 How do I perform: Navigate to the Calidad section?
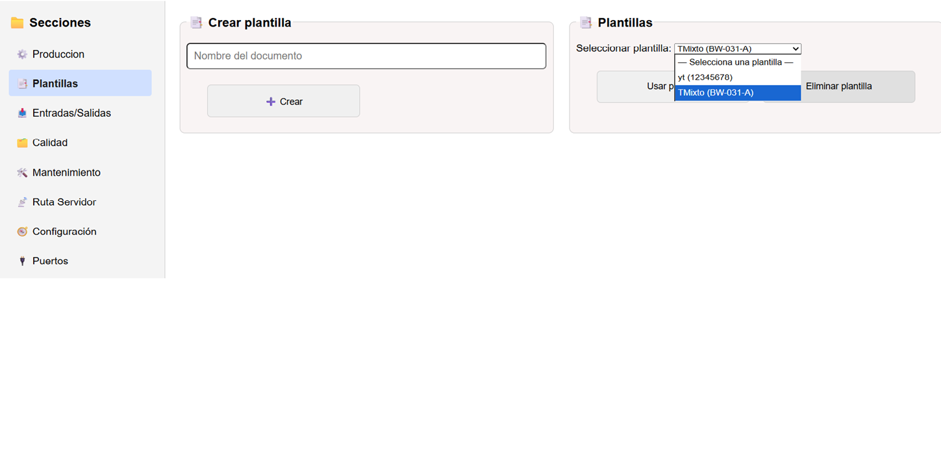50,142
